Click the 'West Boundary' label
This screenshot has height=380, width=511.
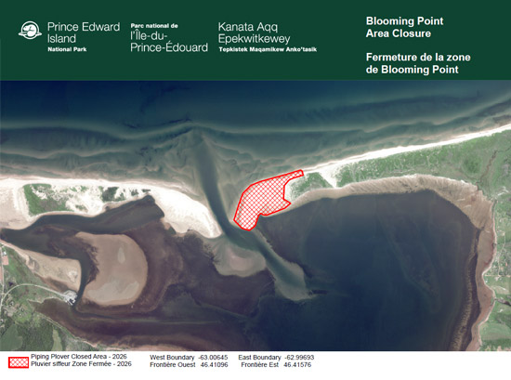coord(172,358)
